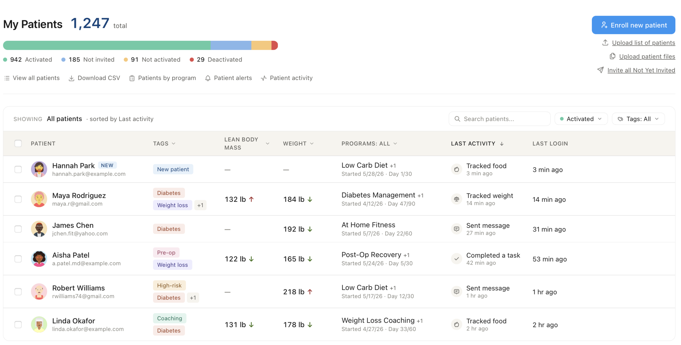Open Linda Okafor's avatar
The image size is (681, 345).
point(39,325)
